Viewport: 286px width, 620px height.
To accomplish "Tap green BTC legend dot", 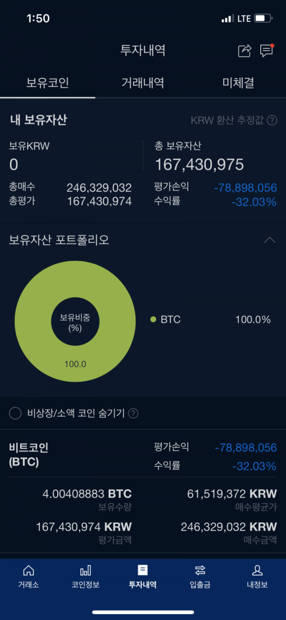I will tap(153, 320).
